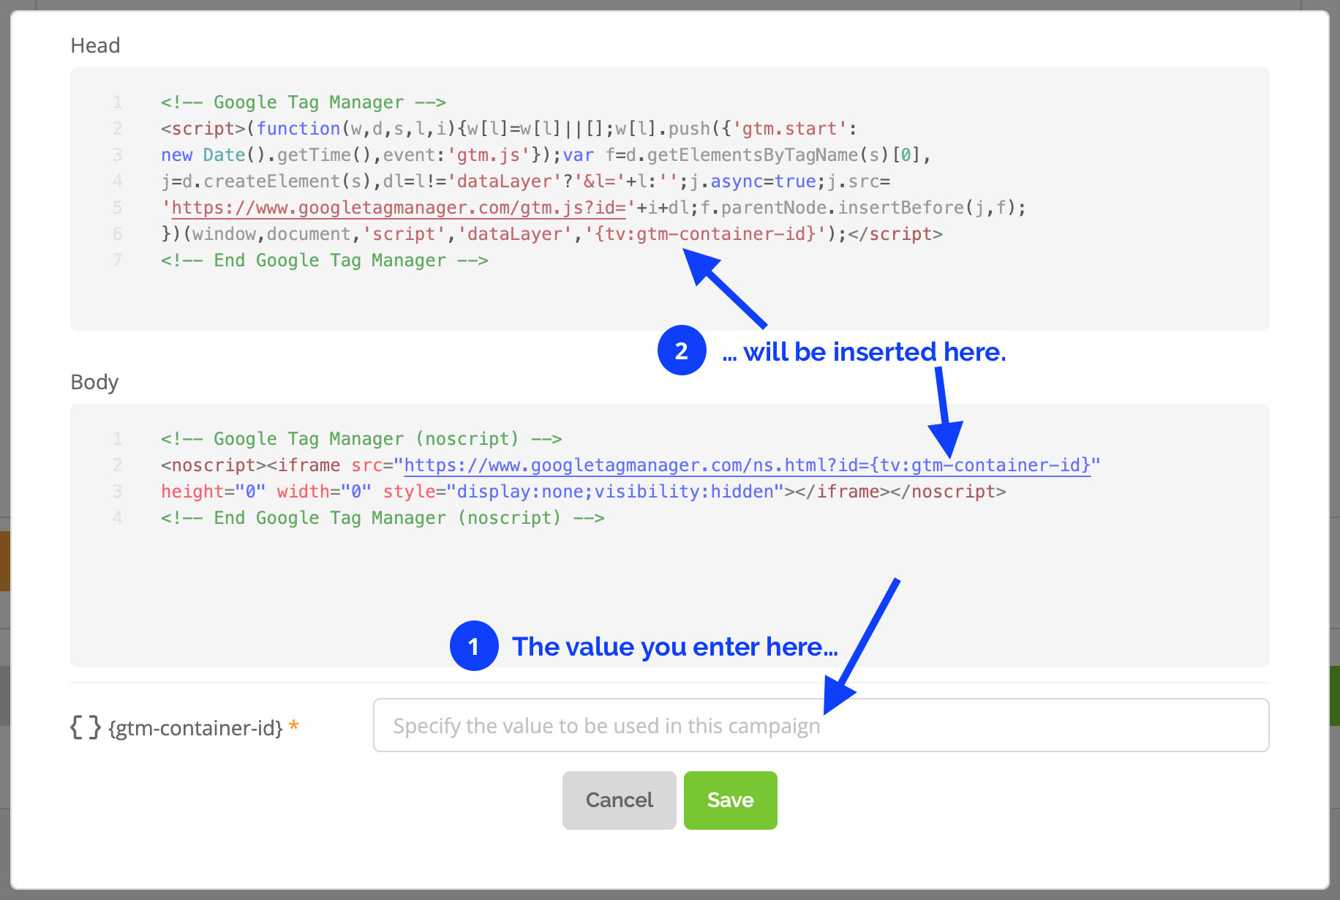Click the 'height="0" width="0"' line in Body code
Viewport: 1340px width, 900px height.
[x=584, y=492]
